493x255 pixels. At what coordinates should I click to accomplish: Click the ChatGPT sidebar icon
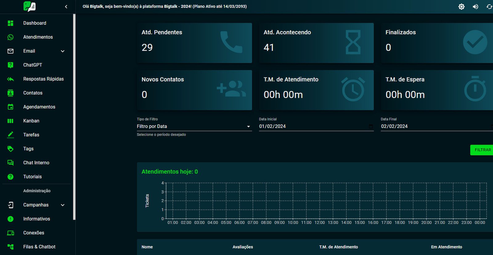(10, 65)
